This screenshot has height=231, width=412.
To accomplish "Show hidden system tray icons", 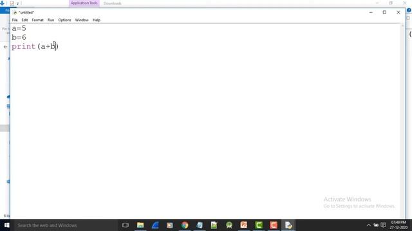I will (369, 225).
